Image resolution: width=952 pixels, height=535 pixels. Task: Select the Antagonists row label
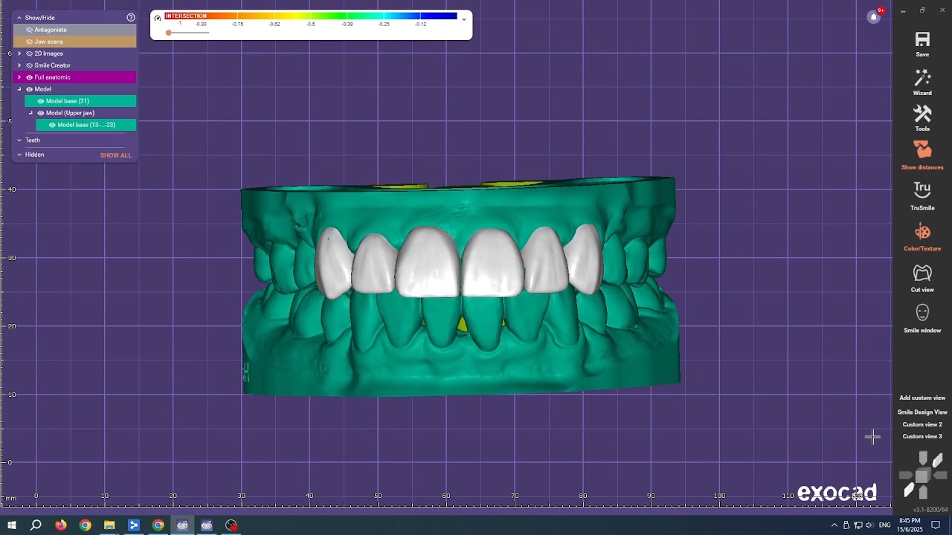(x=51, y=30)
